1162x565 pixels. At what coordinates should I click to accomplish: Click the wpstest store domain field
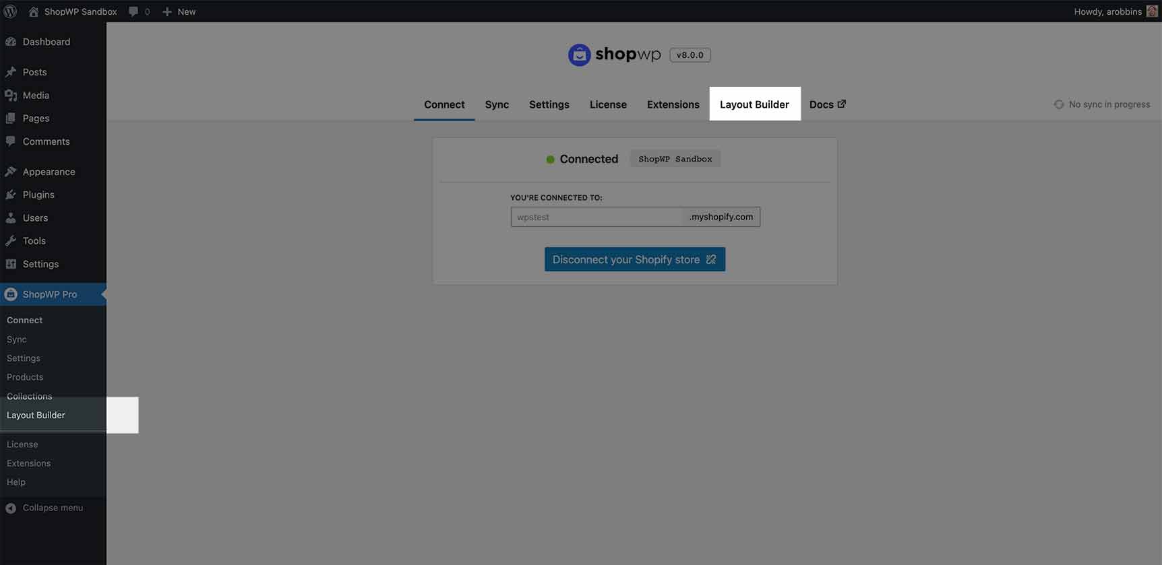coord(597,217)
